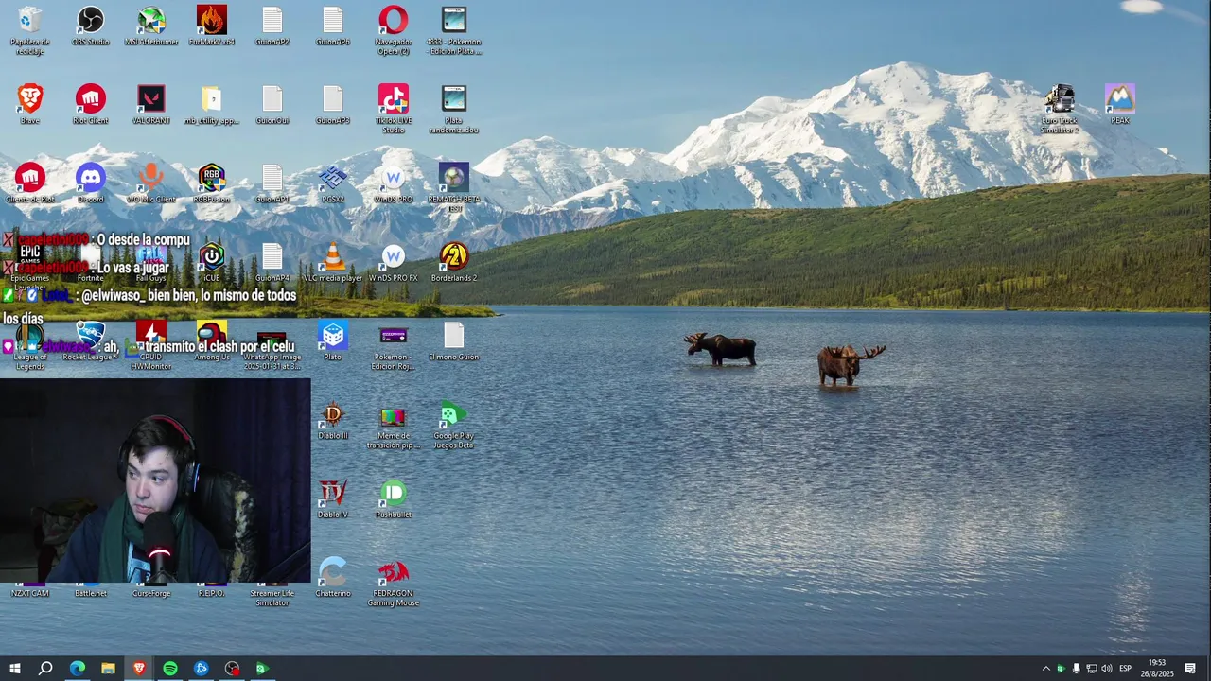
Task: Launch the WinDS PRO FX shortcut
Action: pyautogui.click(x=394, y=262)
